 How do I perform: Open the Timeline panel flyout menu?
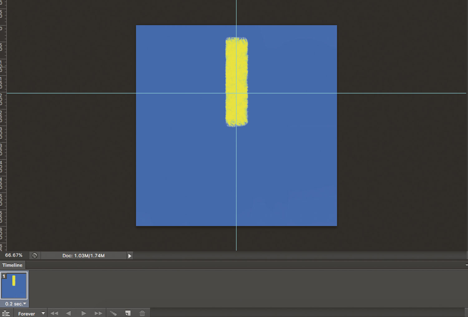click(466, 265)
